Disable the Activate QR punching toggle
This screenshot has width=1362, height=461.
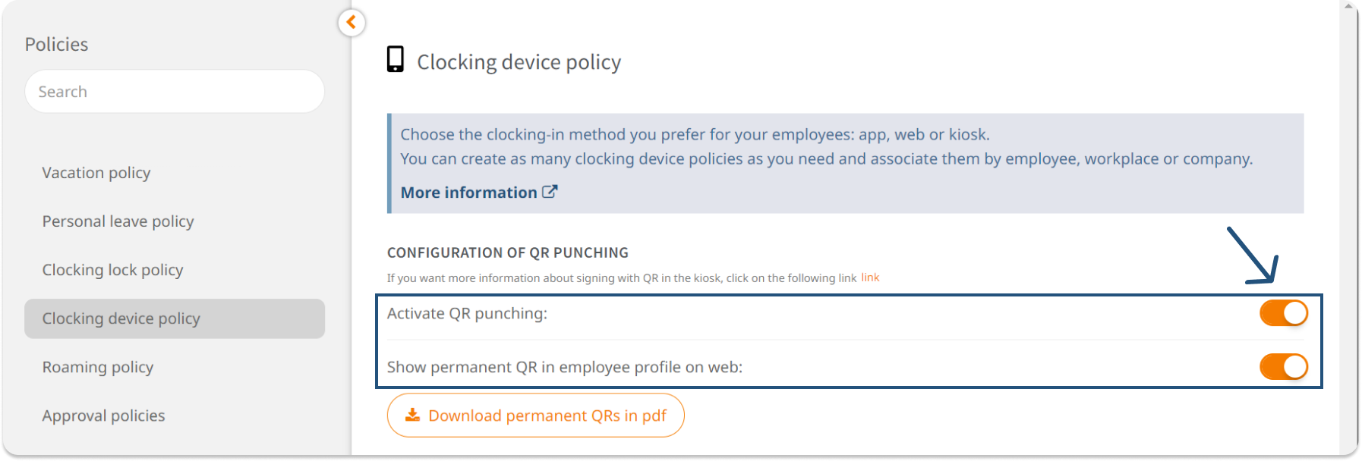pos(1283,313)
